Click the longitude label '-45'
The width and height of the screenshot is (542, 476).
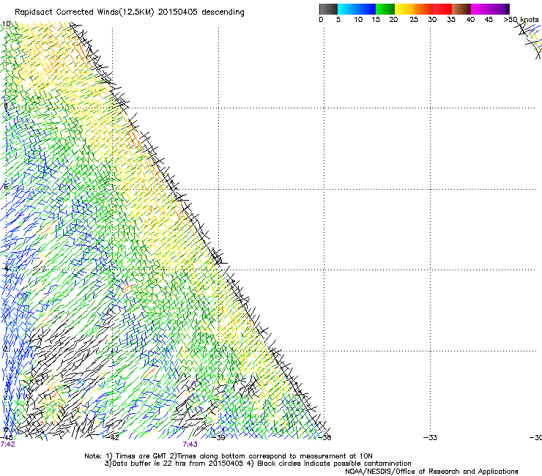pyautogui.click(x=7, y=438)
